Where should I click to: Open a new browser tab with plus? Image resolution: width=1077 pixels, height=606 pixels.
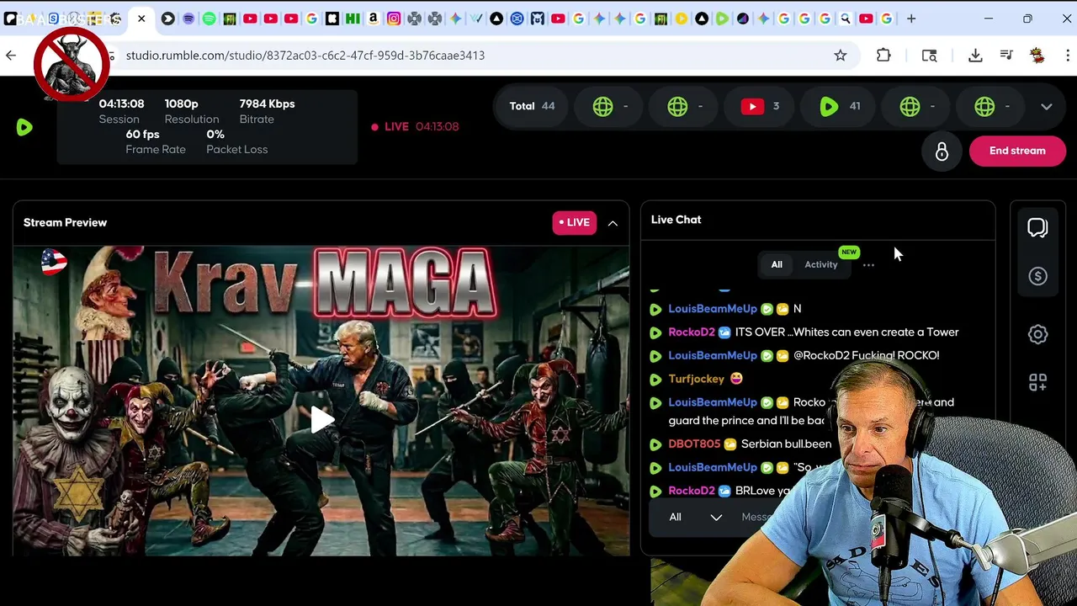pyautogui.click(x=910, y=19)
